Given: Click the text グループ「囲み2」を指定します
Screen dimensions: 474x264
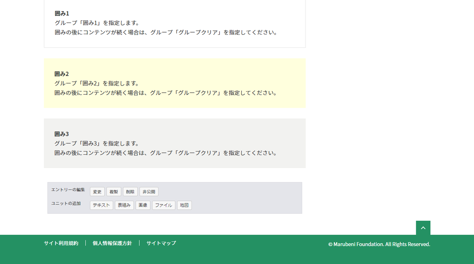Looking at the screenshot, I should pyautogui.click(x=97, y=83).
